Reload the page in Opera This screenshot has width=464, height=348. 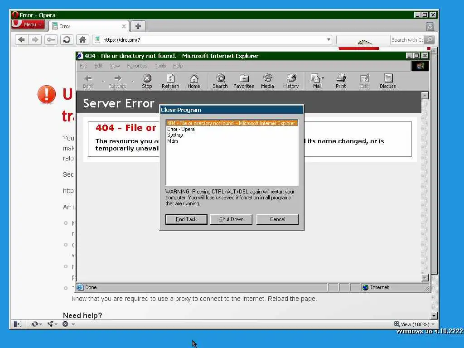(67, 40)
